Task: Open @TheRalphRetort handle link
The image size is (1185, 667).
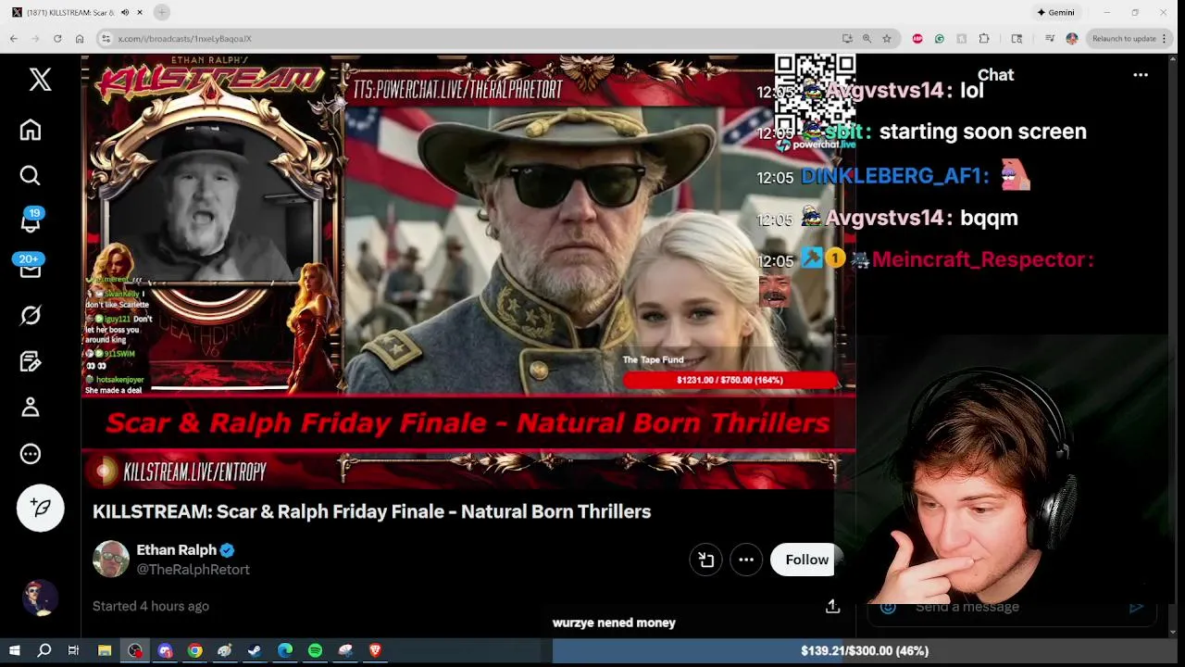Action: [x=193, y=570]
